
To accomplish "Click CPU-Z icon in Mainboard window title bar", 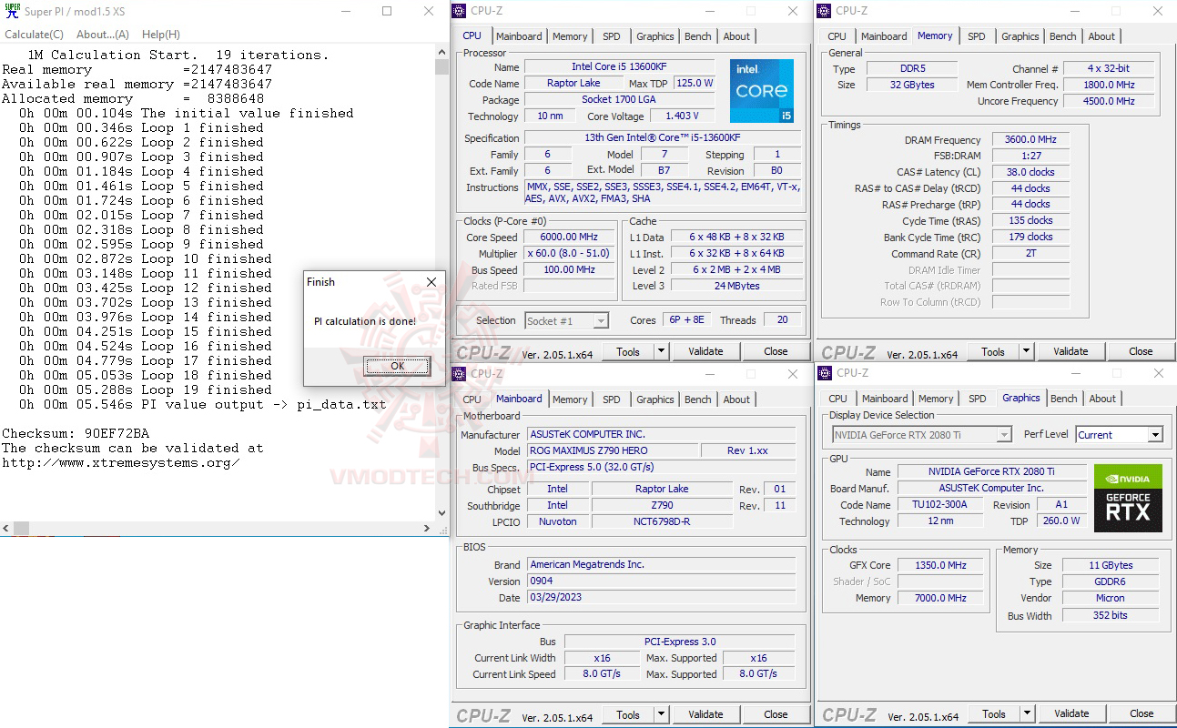I will click(x=458, y=373).
